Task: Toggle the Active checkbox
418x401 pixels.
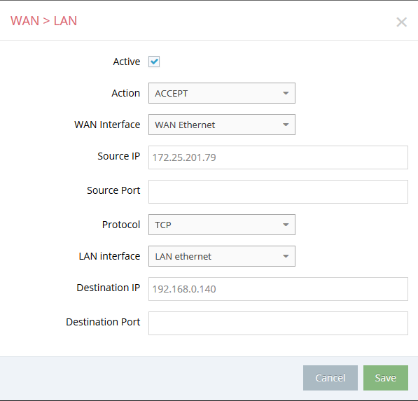Action: [x=154, y=62]
